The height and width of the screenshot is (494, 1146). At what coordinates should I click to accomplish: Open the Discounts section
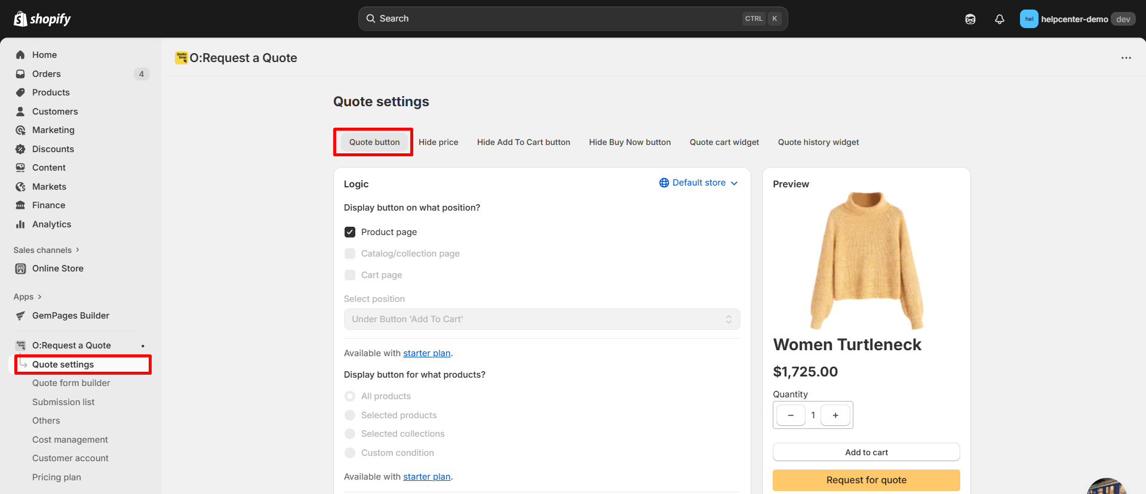[53, 149]
